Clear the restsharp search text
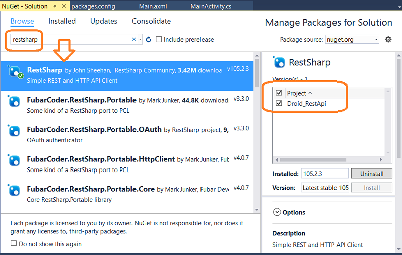402x255 pixels. (134, 39)
